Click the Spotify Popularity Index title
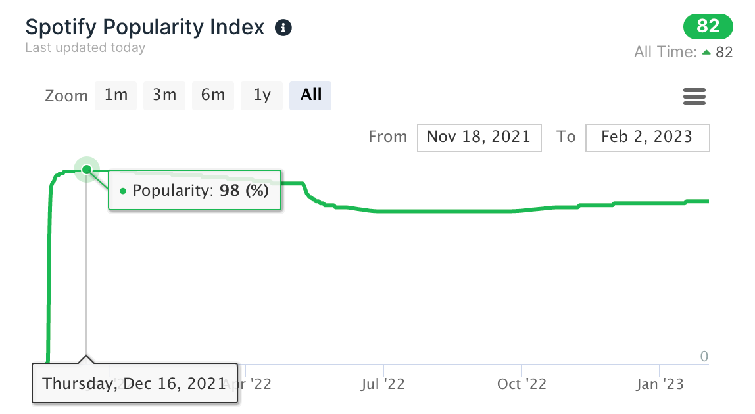Image resolution: width=755 pixels, height=414 pixels. click(145, 28)
